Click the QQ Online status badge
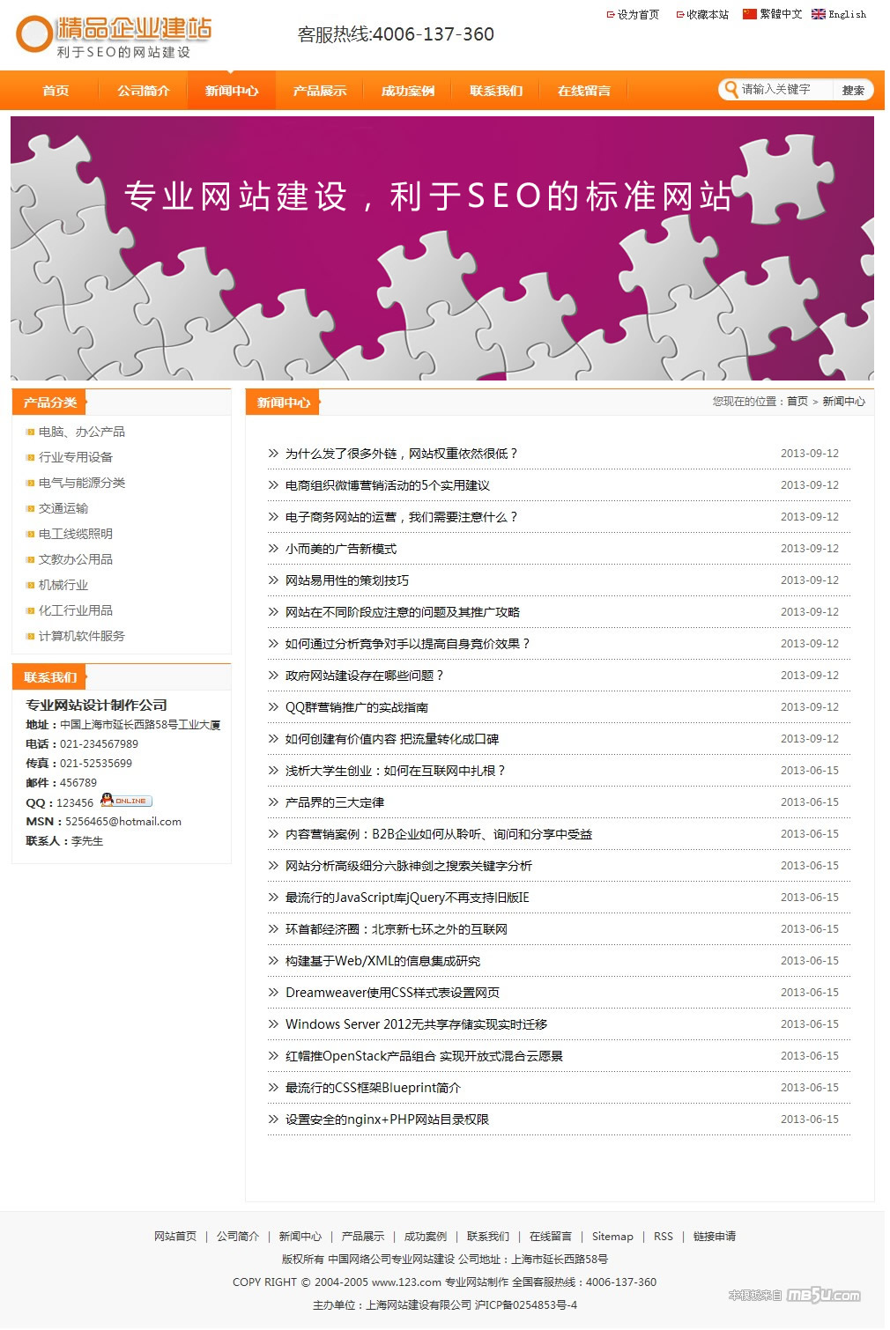The image size is (890, 1330). (x=126, y=801)
